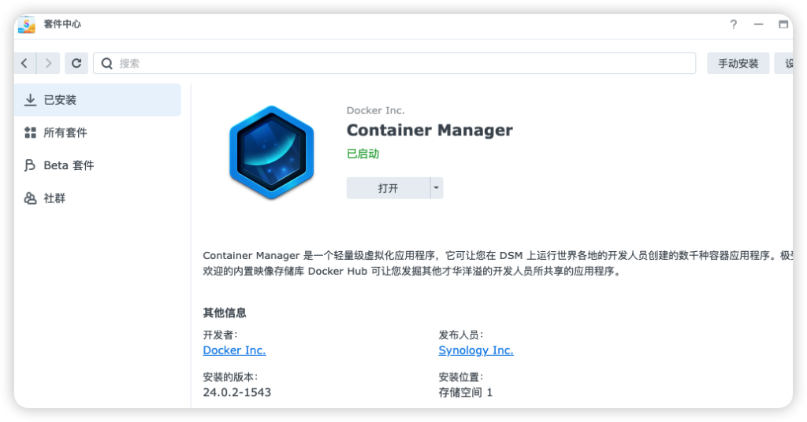Click the 套件中心 window title text
Viewport: 807px width, 422px height.
point(62,24)
